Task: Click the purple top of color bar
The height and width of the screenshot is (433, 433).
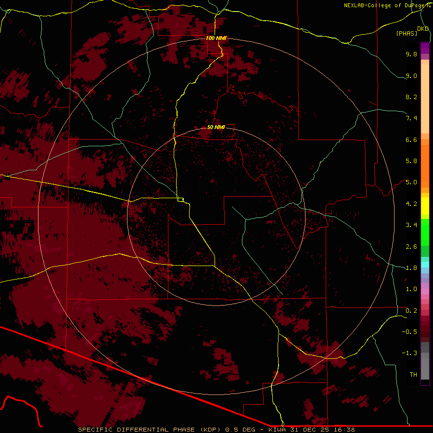Action: (x=425, y=48)
